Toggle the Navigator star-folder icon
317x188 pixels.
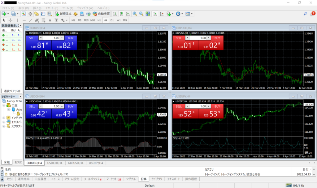click(x=37, y=14)
